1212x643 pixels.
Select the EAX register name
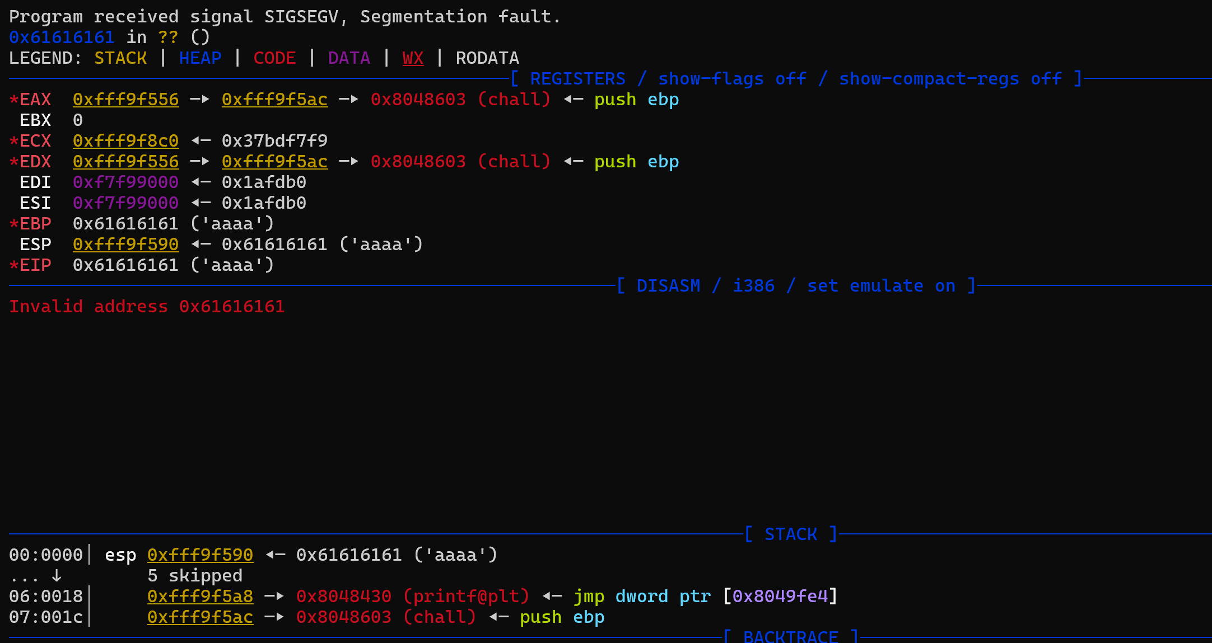click(x=35, y=100)
